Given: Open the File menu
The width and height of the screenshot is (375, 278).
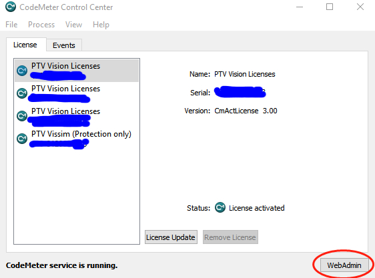Looking at the screenshot, I should tap(11, 25).
